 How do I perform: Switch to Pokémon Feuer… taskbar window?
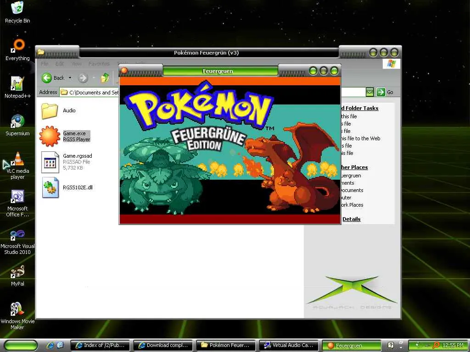[227, 345]
